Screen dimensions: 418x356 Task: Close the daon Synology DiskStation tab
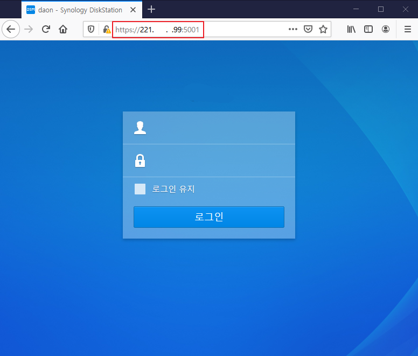tap(133, 10)
